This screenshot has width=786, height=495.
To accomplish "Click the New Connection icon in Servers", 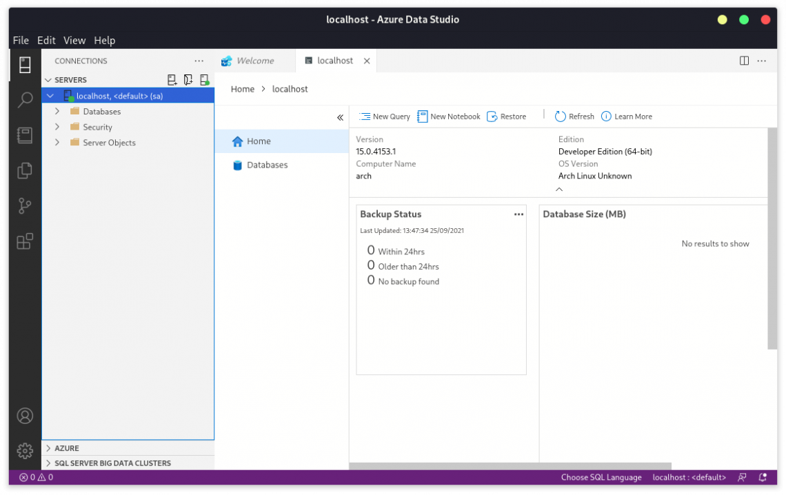I will click(172, 80).
